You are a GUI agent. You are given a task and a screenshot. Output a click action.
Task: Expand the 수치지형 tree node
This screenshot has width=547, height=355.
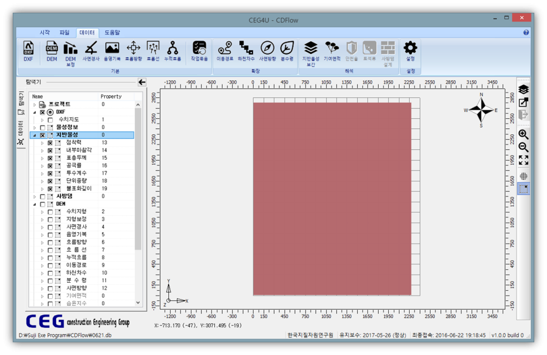[x=42, y=212]
